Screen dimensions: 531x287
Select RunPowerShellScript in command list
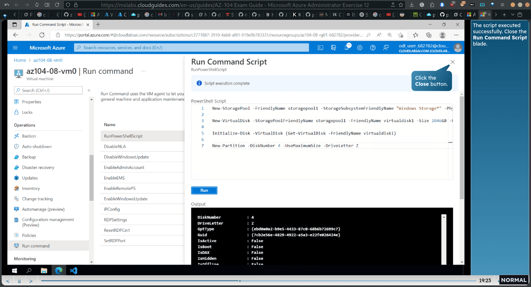pos(142,136)
